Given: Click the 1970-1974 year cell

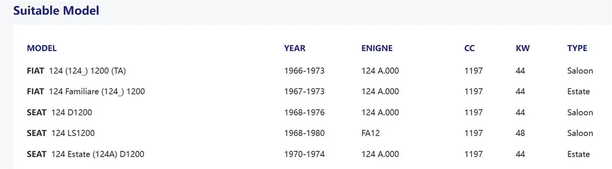Looking at the screenshot, I should pos(304,154).
